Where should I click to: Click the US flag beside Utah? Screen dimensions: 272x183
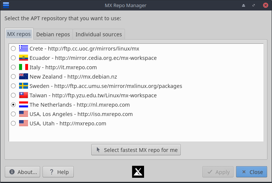[24, 123]
